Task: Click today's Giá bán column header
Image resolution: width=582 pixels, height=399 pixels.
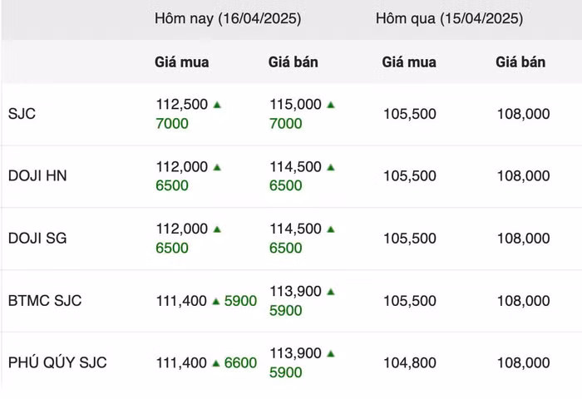Action: tap(293, 62)
